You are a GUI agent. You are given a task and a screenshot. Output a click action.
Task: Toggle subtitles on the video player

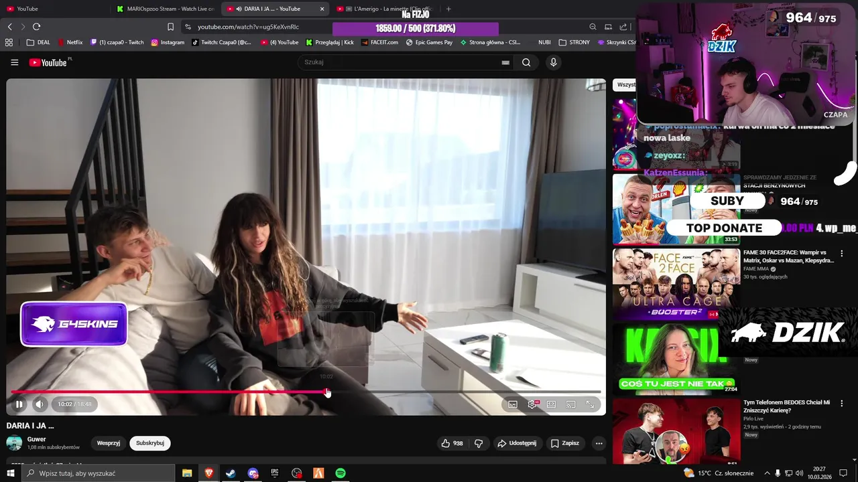513,404
